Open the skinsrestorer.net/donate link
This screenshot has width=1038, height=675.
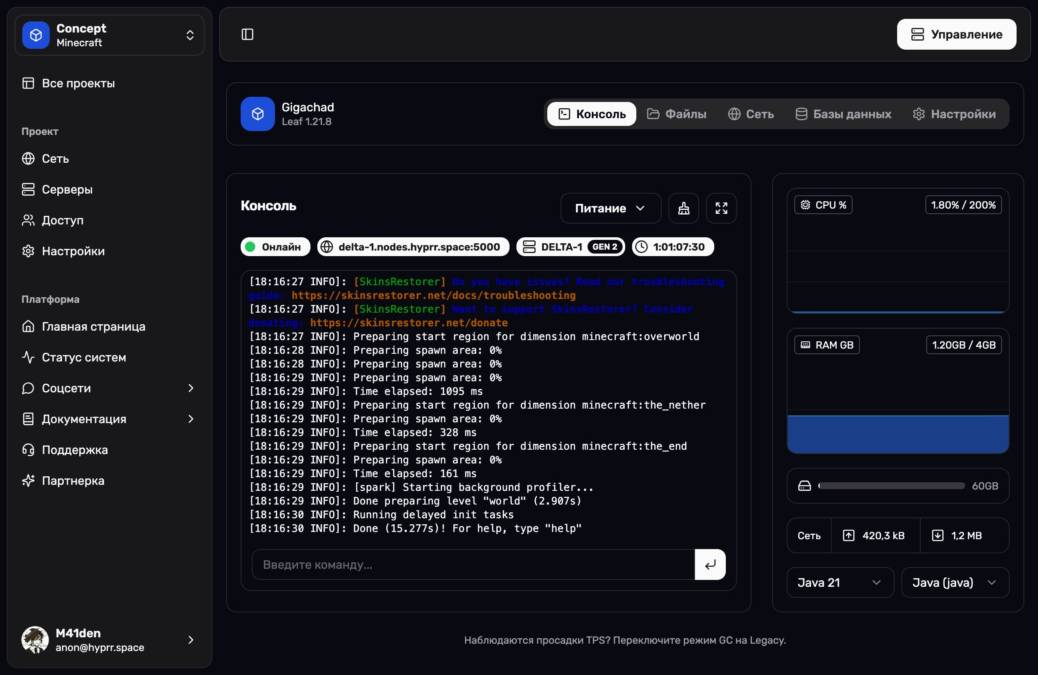(x=408, y=323)
